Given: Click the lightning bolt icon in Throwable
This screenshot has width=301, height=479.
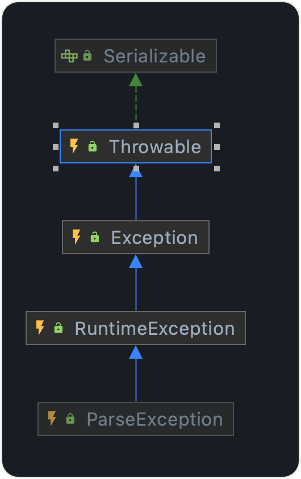Looking at the screenshot, I should click(74, 146).
